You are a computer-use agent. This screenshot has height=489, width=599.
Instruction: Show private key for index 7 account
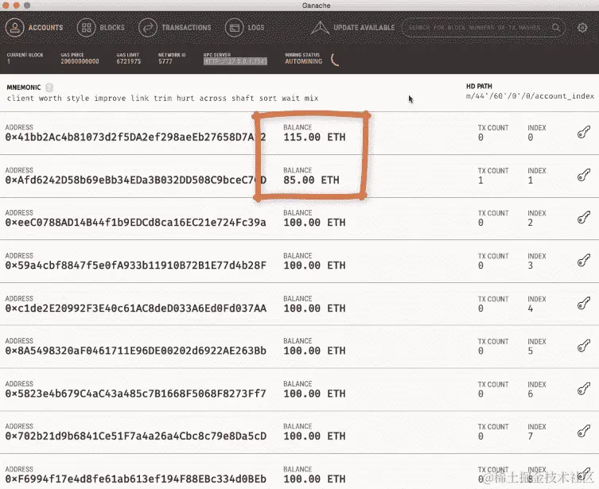tap(584, 432)
